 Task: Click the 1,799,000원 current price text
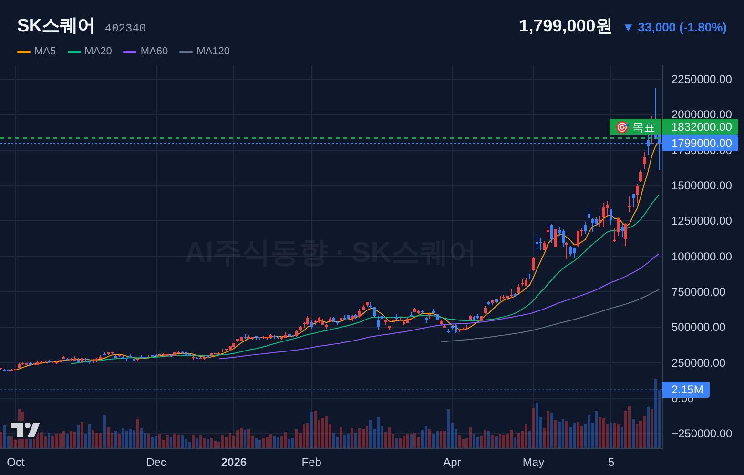(565, 26)
